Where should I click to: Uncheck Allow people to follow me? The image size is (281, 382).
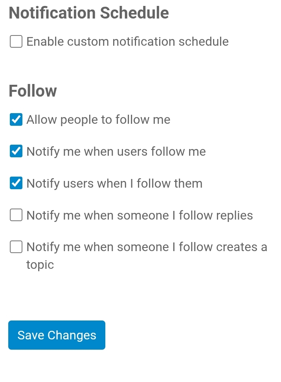[x=16, y=119]
